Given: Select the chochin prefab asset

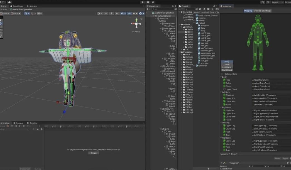Looking at the screenshot, I should 200,18.
